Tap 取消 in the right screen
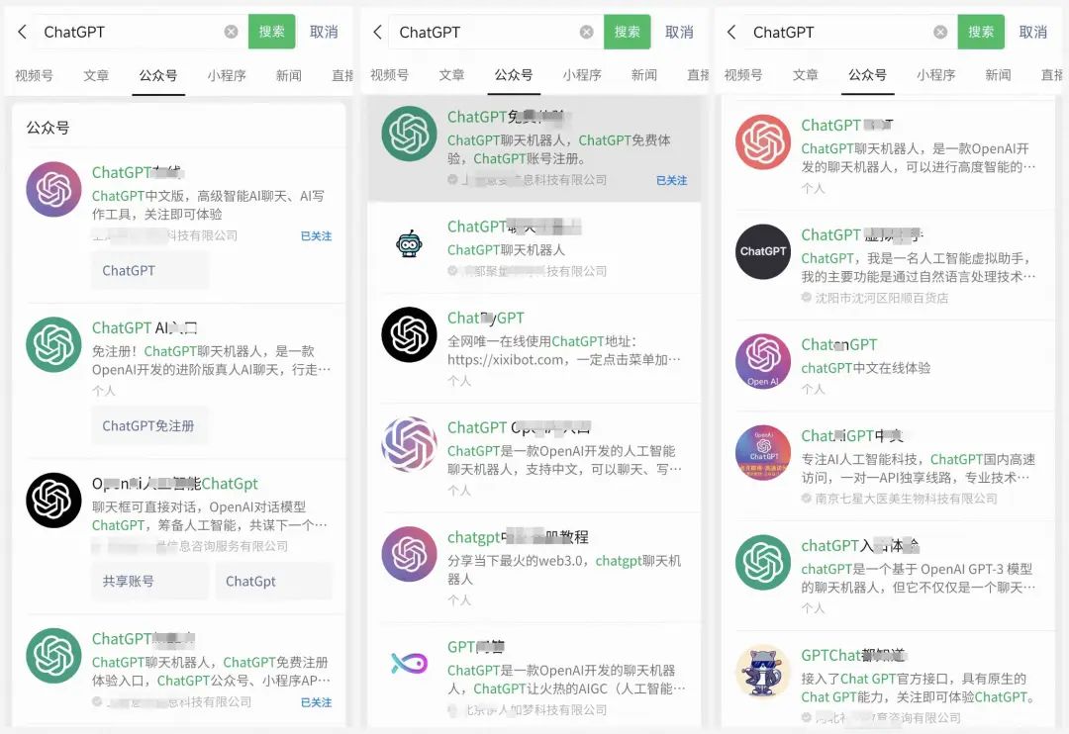 point(1032,32)
